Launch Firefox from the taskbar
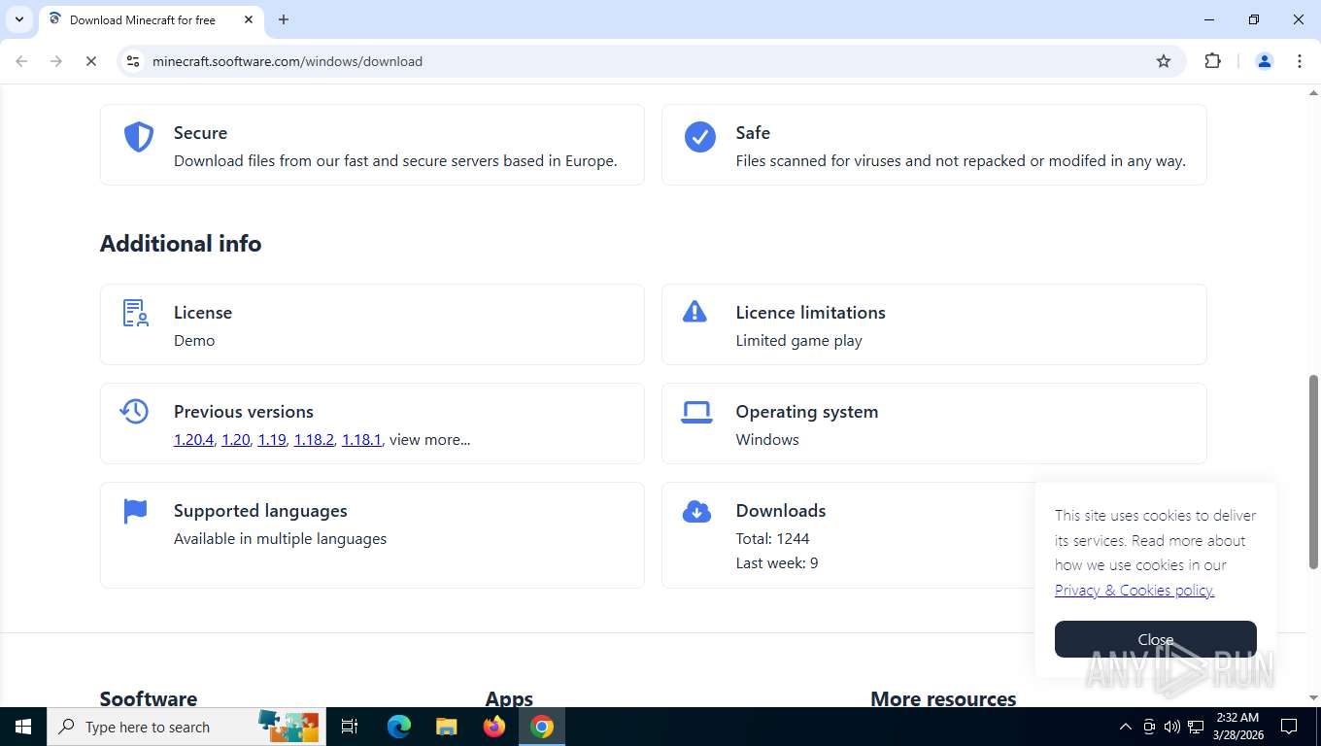The height and width of the screenshot is (746, 1321). pyautogui.click(x=494, y=727)
